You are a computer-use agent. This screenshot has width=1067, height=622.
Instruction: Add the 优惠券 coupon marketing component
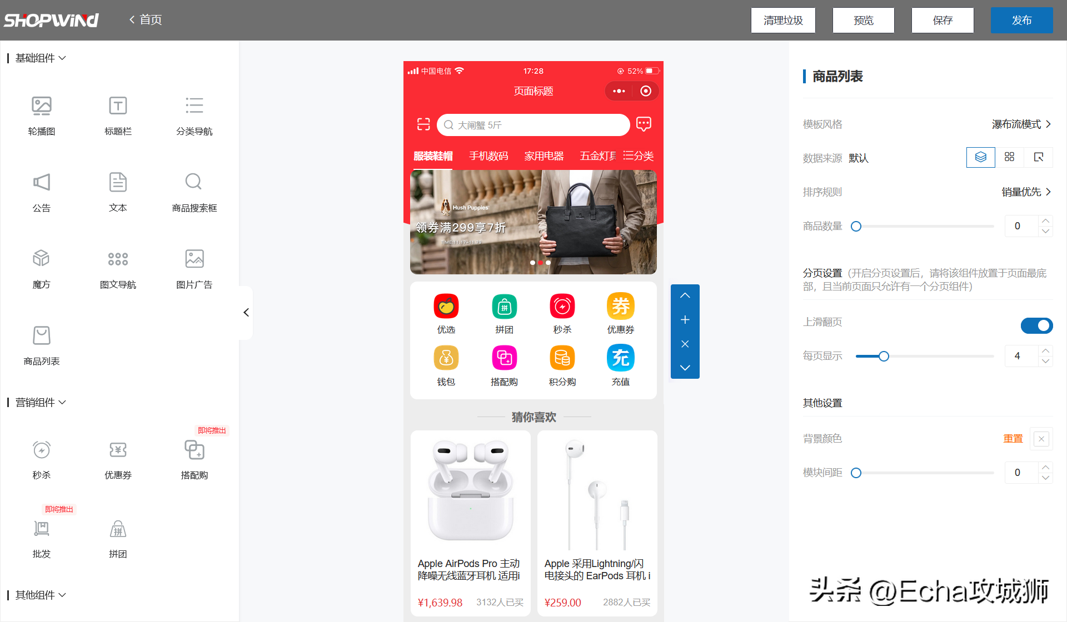point(118,460)
